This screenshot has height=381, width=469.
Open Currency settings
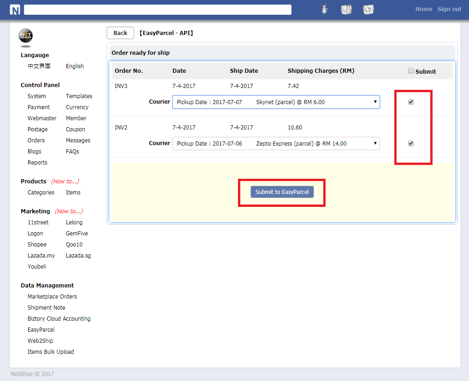pos(77,107)
